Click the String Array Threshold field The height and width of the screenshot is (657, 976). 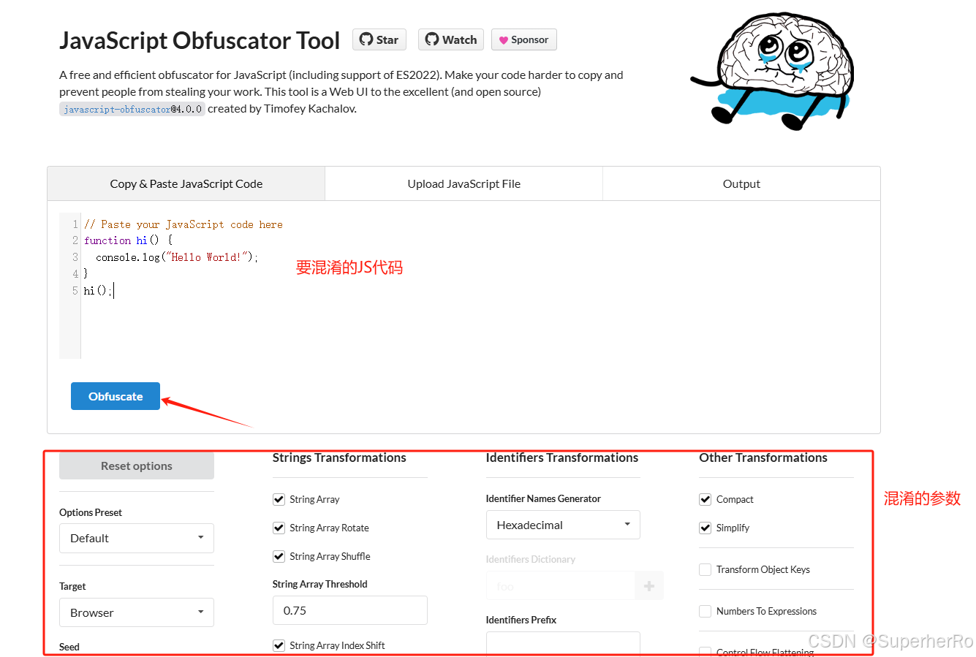click(x=349, y=610)
